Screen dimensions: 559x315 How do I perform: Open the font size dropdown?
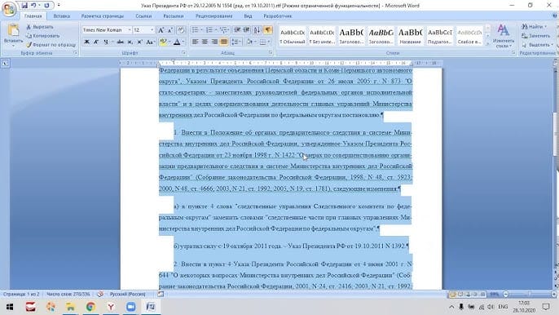(152, 30)
